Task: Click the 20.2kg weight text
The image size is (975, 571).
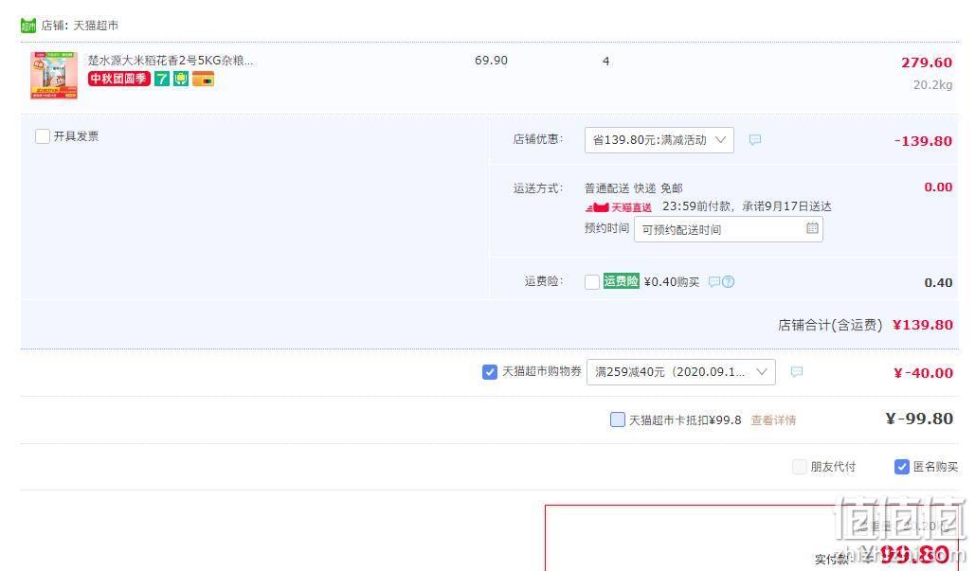Action: tap(932, 85)
